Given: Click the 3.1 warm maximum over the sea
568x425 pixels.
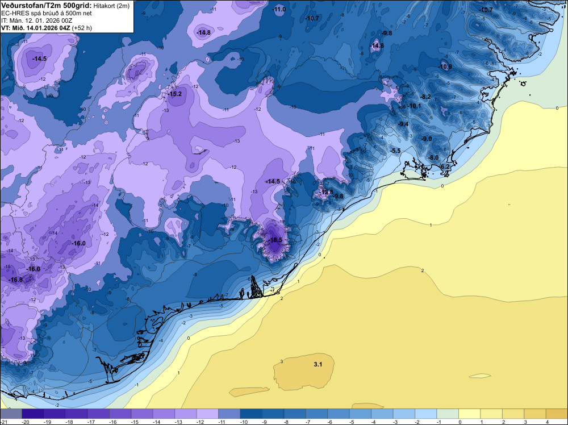Looking at the screenshot, I should (x=318, y=365).
